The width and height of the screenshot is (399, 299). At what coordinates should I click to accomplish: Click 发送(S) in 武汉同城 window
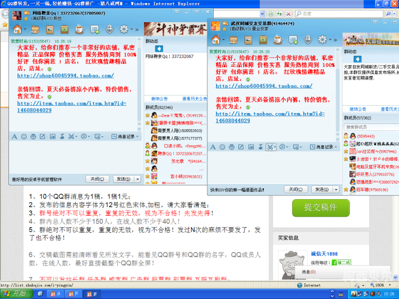(322, 190)
